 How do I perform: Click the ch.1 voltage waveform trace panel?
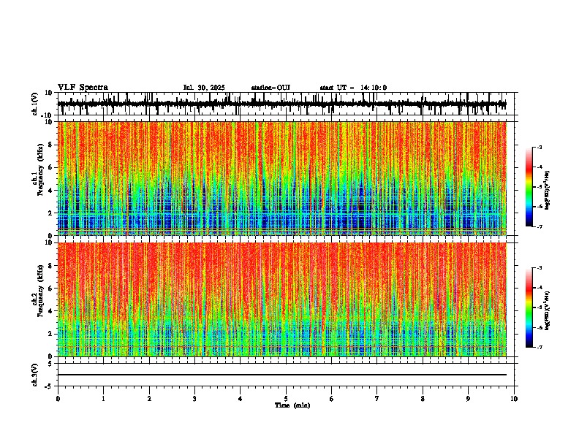(285, 104)
